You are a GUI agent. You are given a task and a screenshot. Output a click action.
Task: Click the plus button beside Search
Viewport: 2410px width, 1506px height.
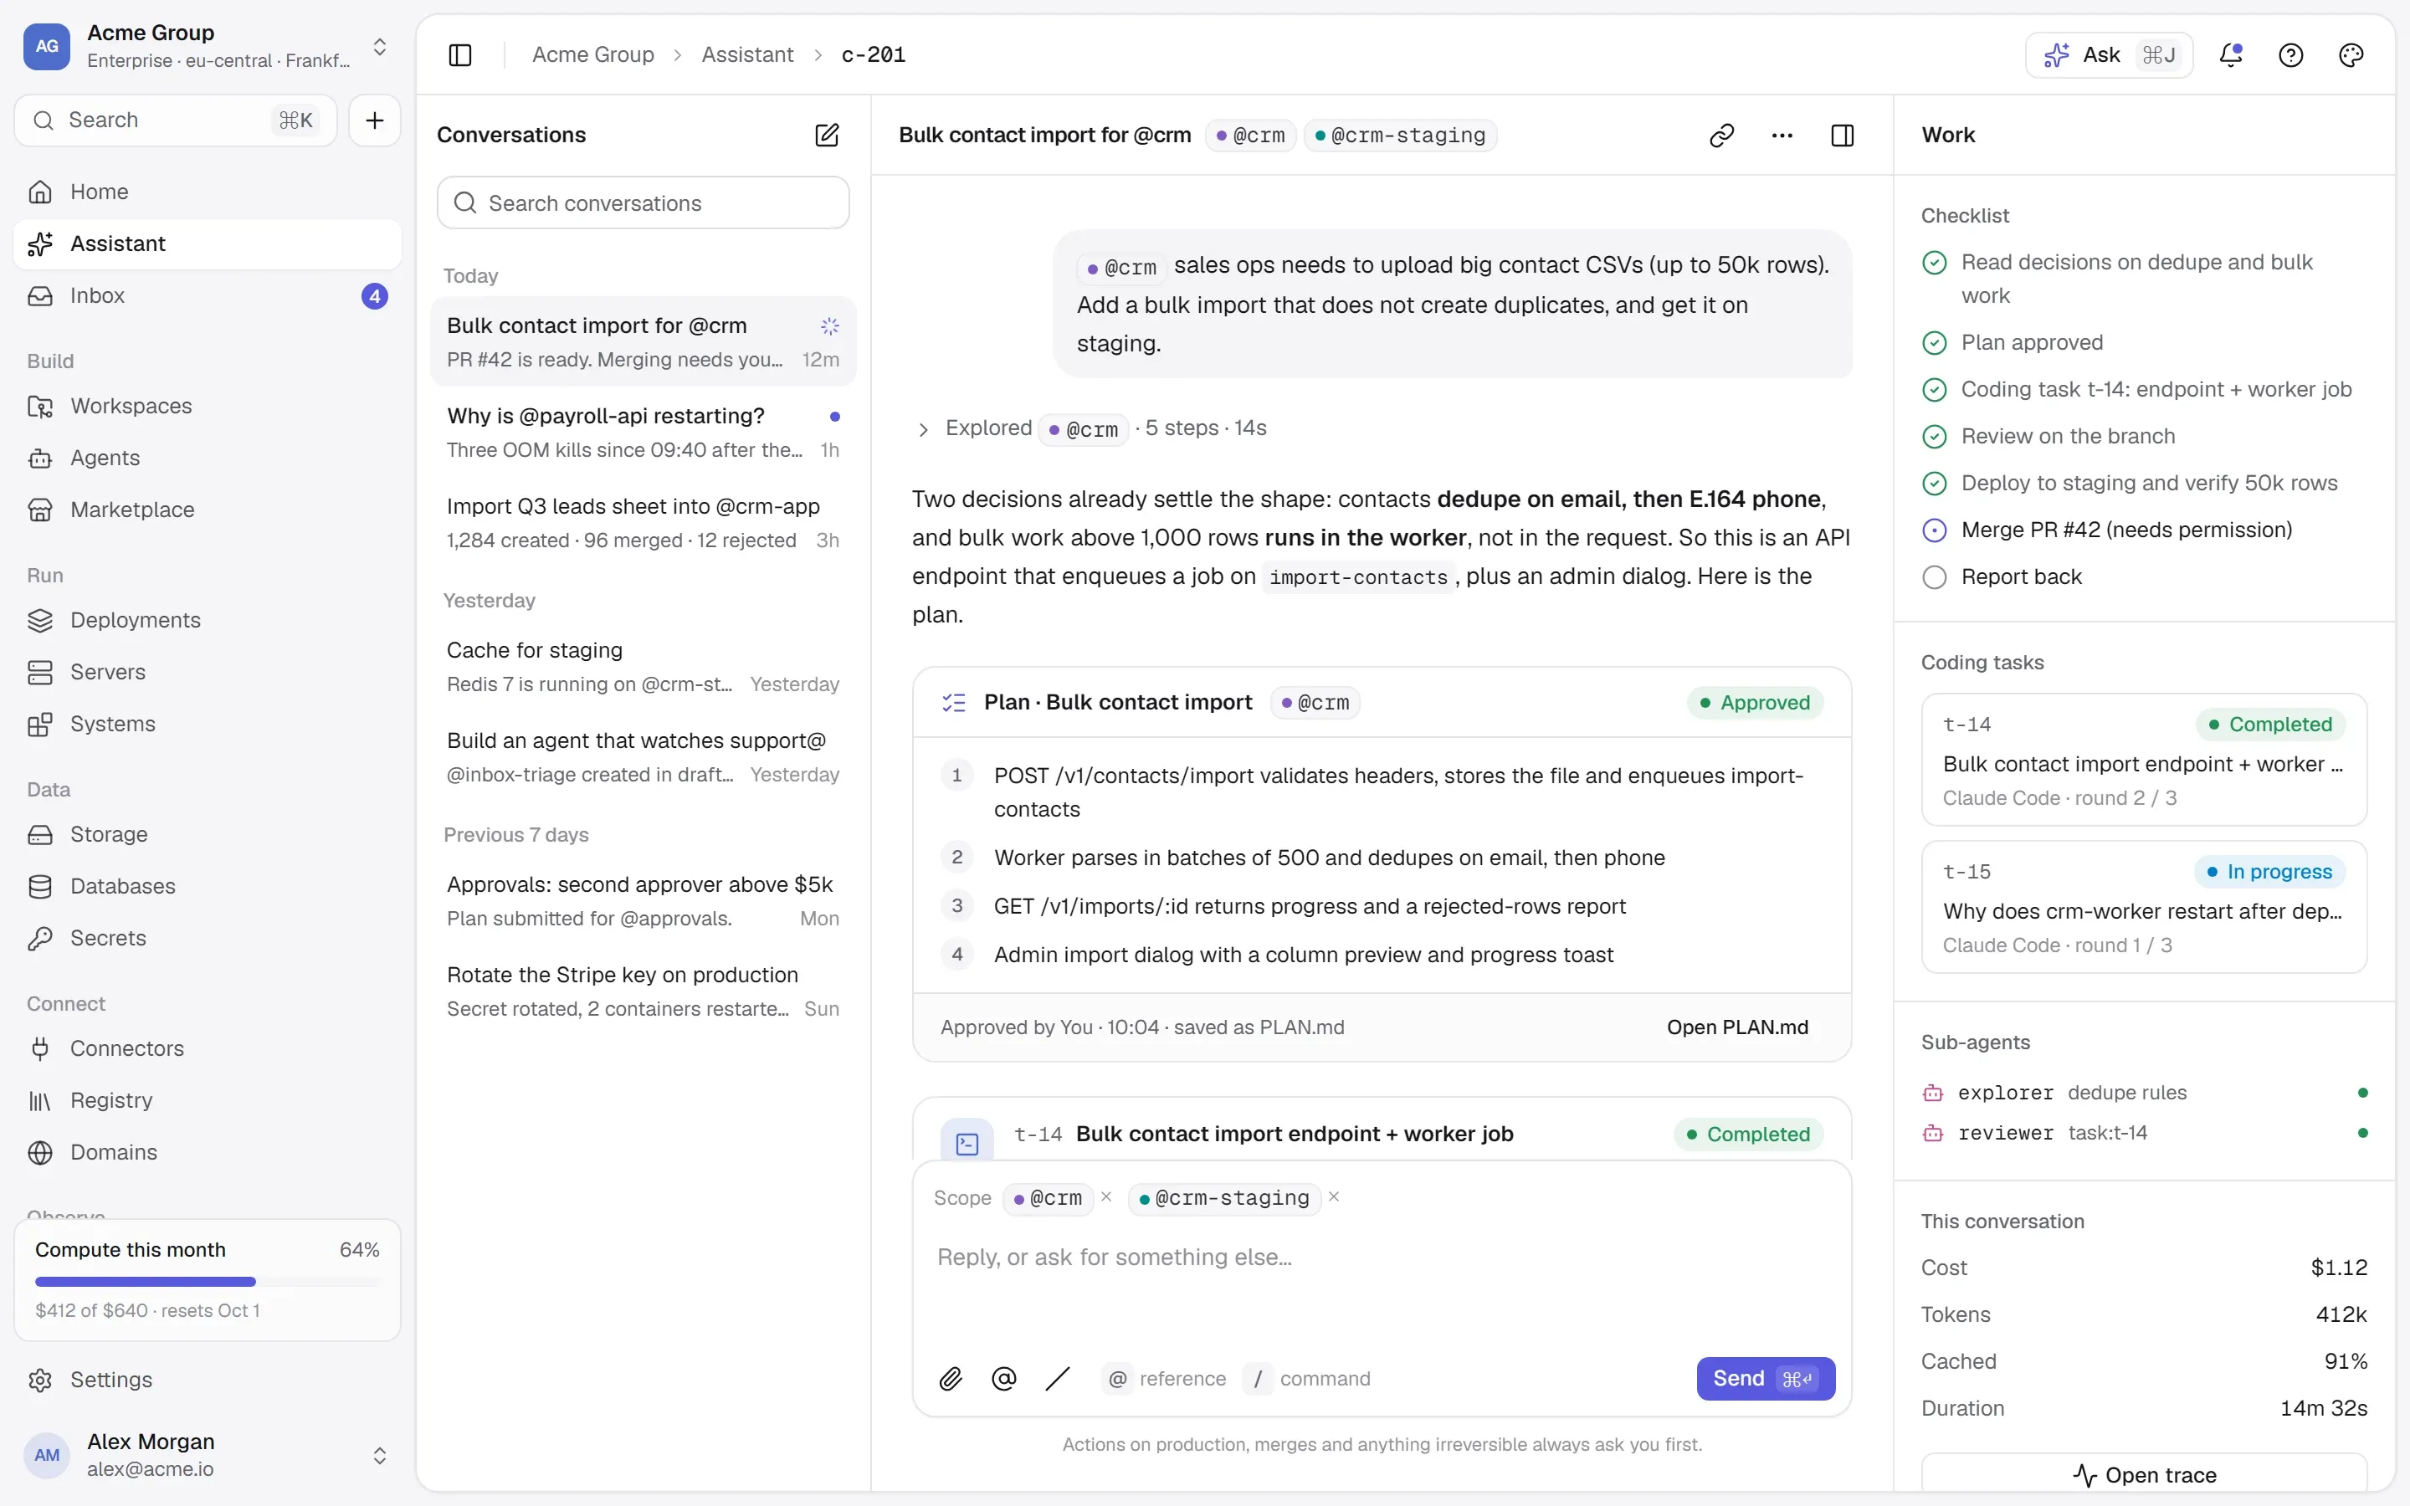374,120
